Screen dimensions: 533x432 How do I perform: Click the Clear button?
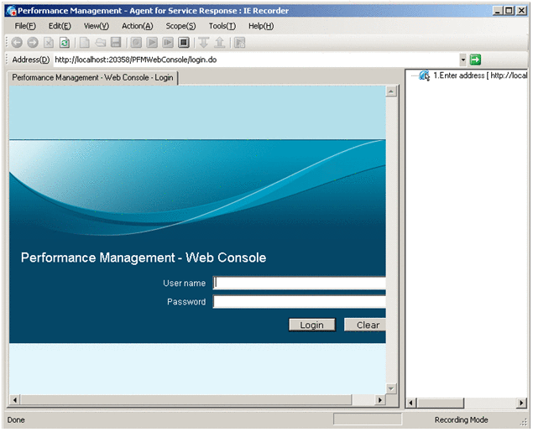[365, 325]
